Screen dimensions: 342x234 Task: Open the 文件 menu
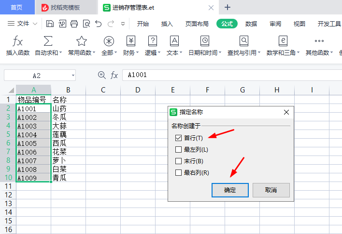(x=22, y=24)
